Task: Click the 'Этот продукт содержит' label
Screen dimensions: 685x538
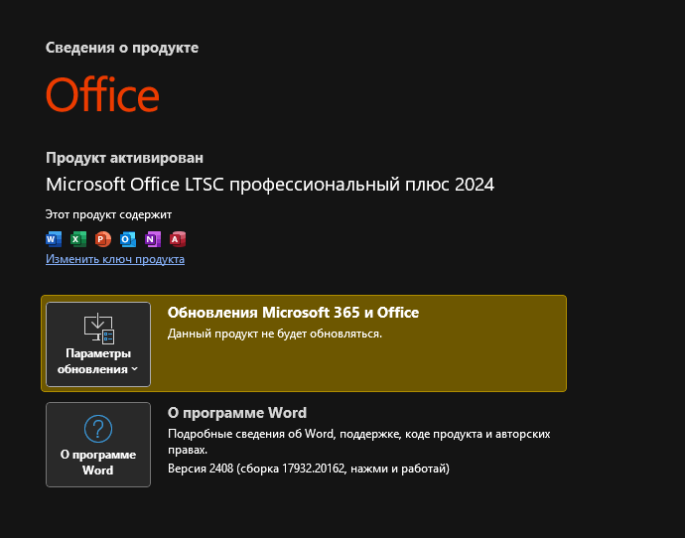Action: click(x=108, y=214)
